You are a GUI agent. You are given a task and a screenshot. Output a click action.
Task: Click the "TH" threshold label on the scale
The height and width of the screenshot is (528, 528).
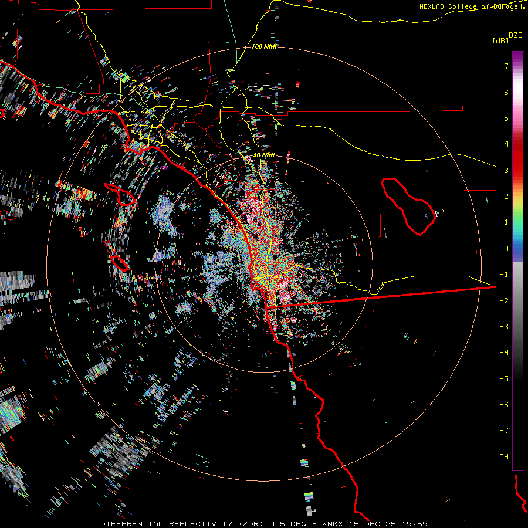coord(504,457)
